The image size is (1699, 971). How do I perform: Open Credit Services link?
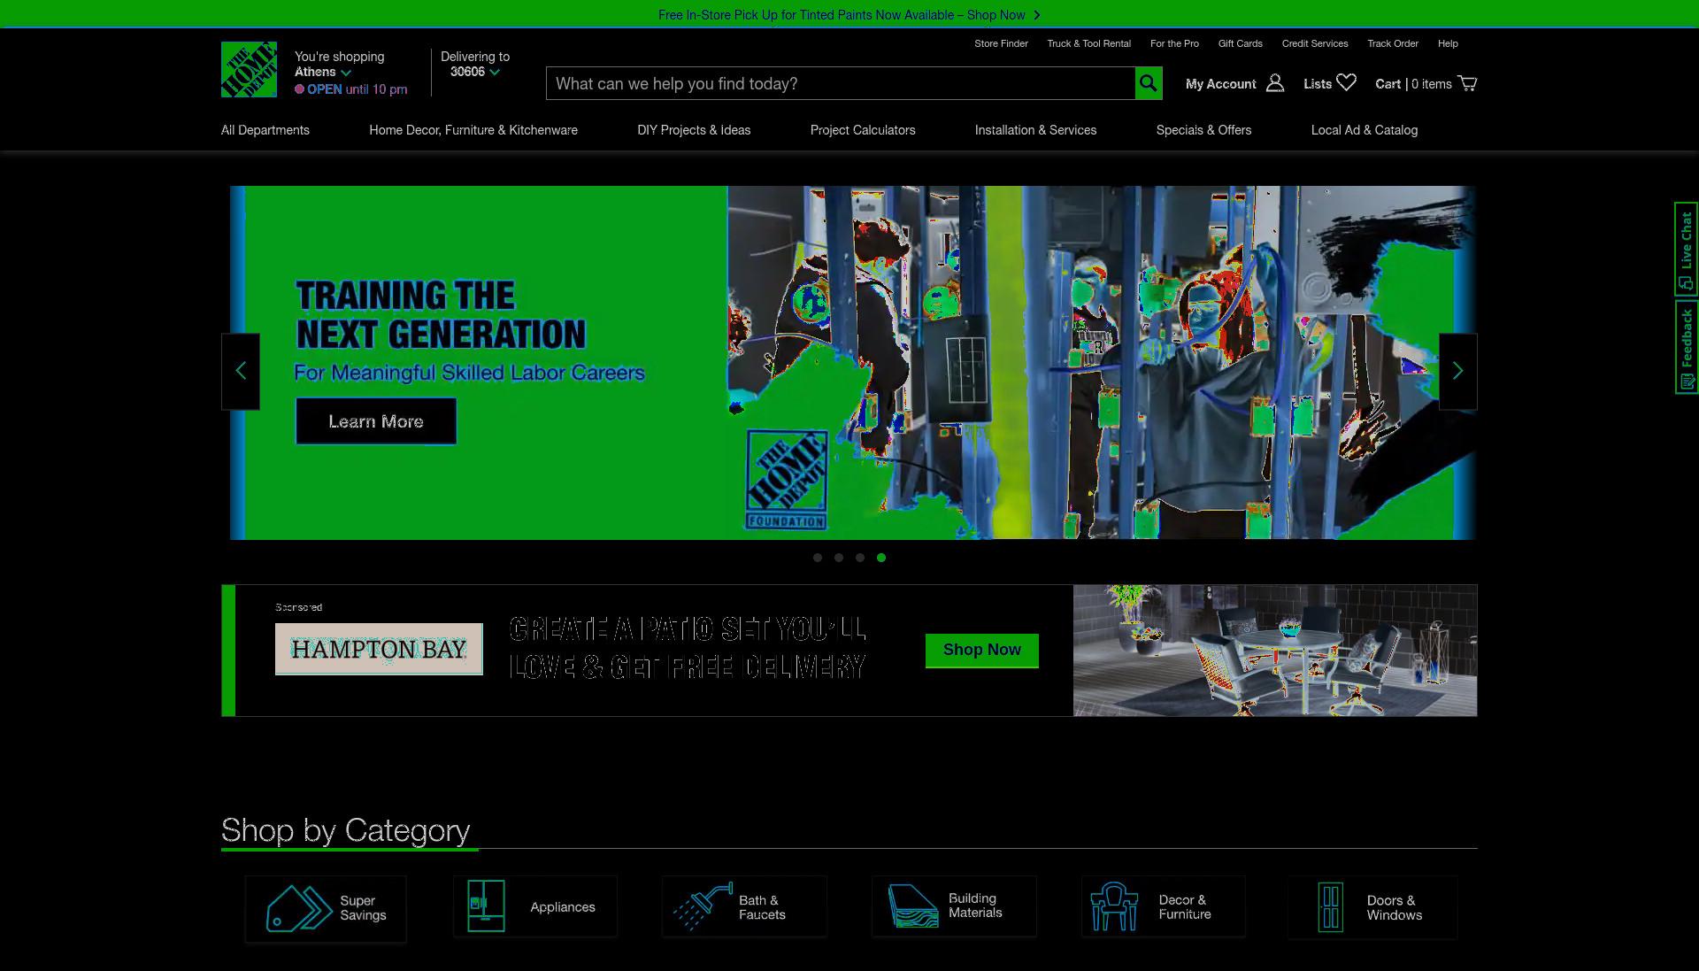[1315, 43]
